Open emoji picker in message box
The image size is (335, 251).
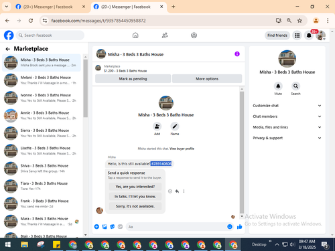click(x=230, y=227)
